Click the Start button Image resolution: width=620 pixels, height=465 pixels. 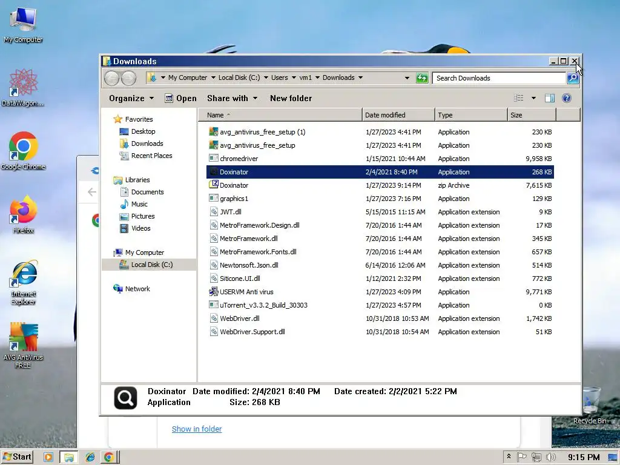pyautogui.click(x=16, y=457)
